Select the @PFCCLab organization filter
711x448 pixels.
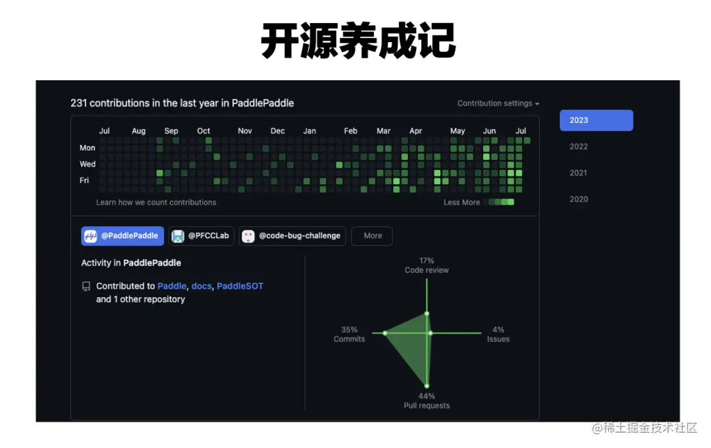click(201, 236)
